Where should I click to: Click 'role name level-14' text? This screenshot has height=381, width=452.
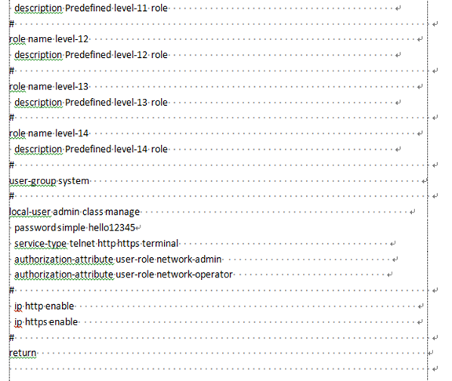point(49,133)
